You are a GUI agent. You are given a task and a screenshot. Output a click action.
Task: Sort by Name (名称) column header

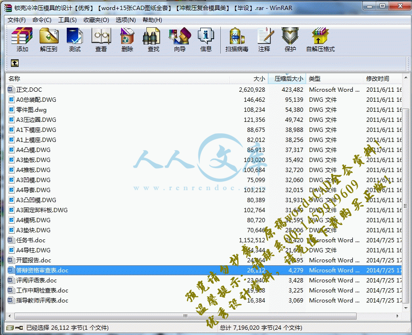(118, 78)
